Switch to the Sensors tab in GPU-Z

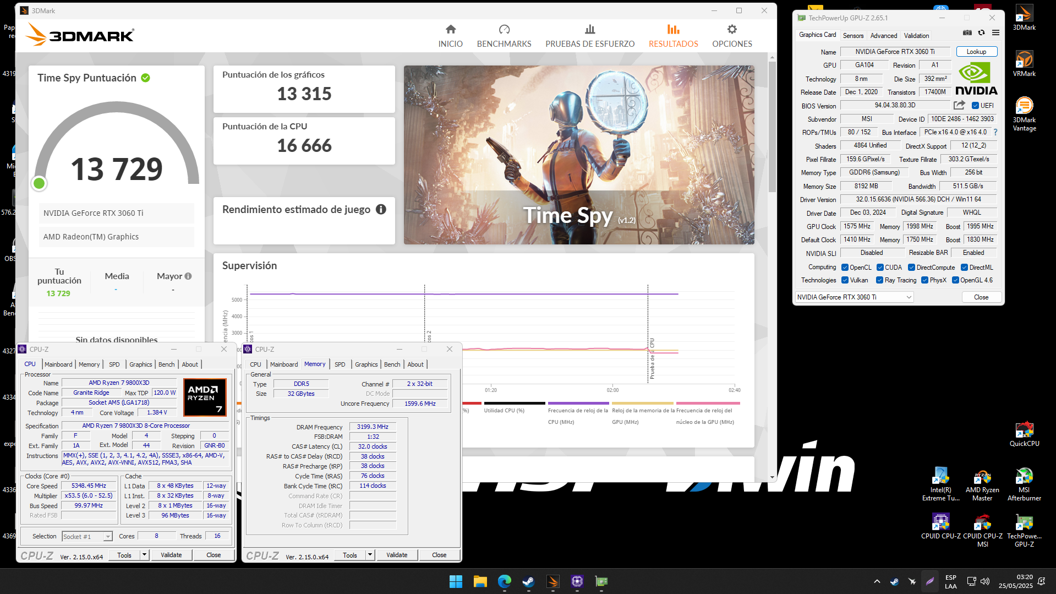click(x=853, y=36)
